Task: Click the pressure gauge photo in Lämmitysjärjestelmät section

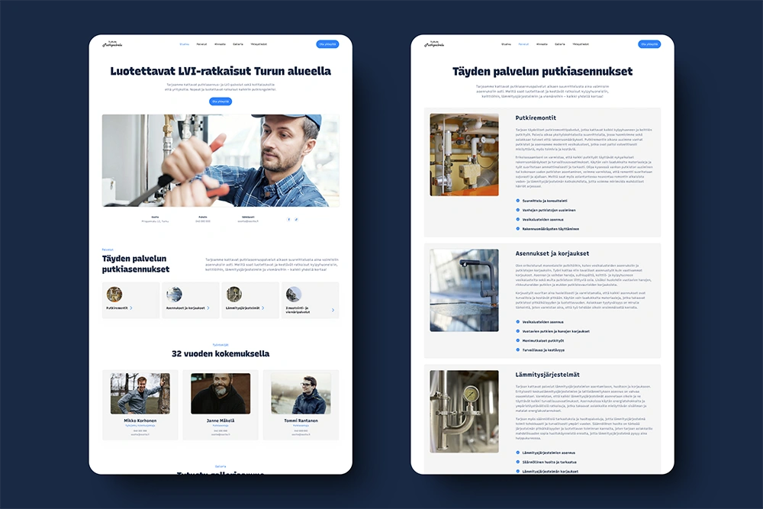Action: pyautogui.click(x=464, y=411)
